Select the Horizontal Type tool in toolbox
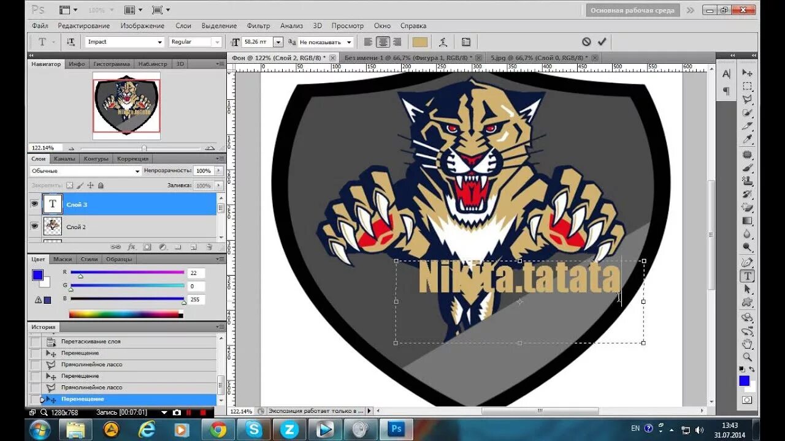The width and height of the screenshot is (785, 441). 748,276
